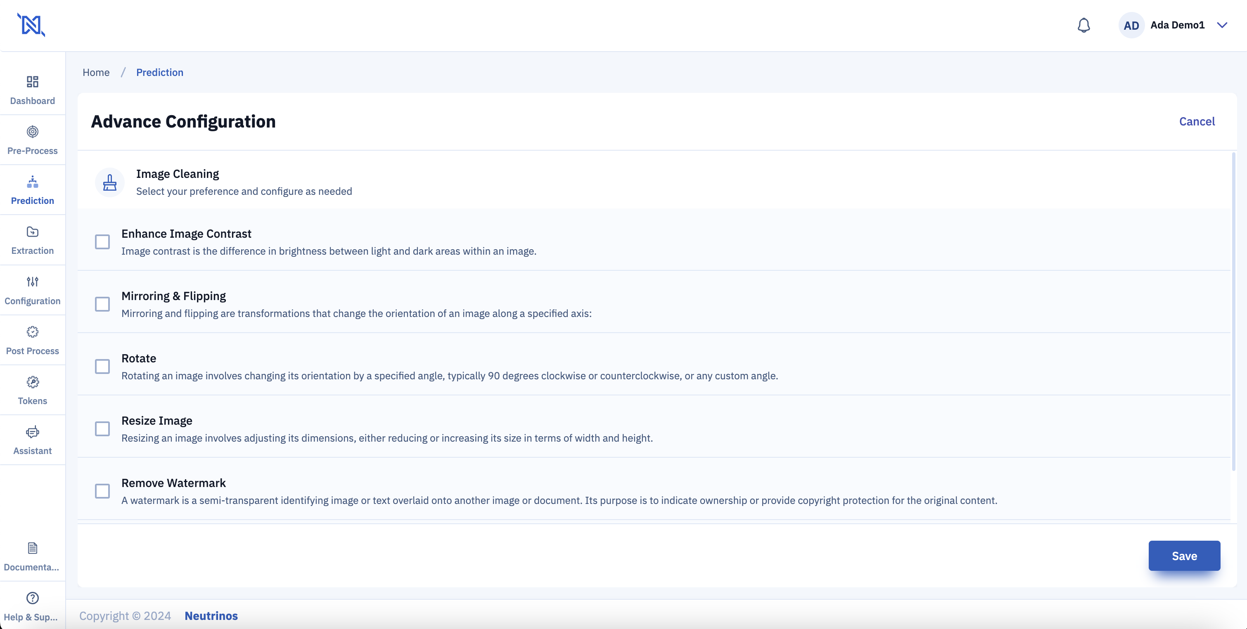Open the Help & Support icon
Screen dimensions: 1247x629
coord(33,598)
